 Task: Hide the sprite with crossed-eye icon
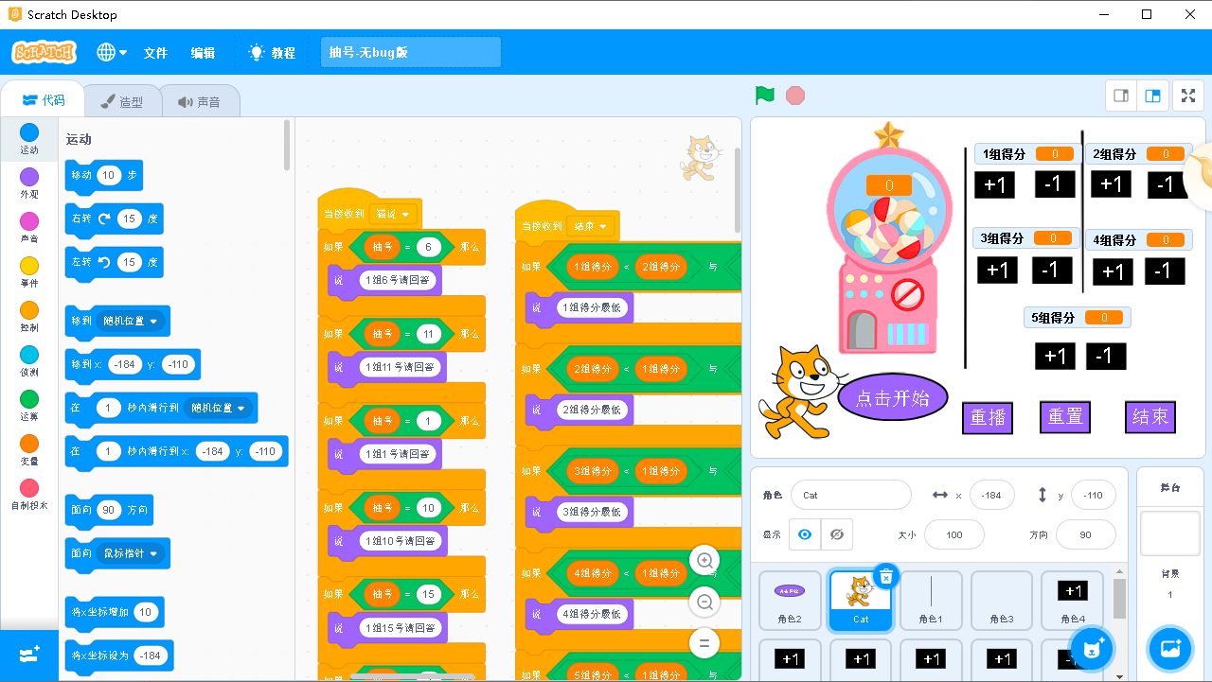(836, 534)
